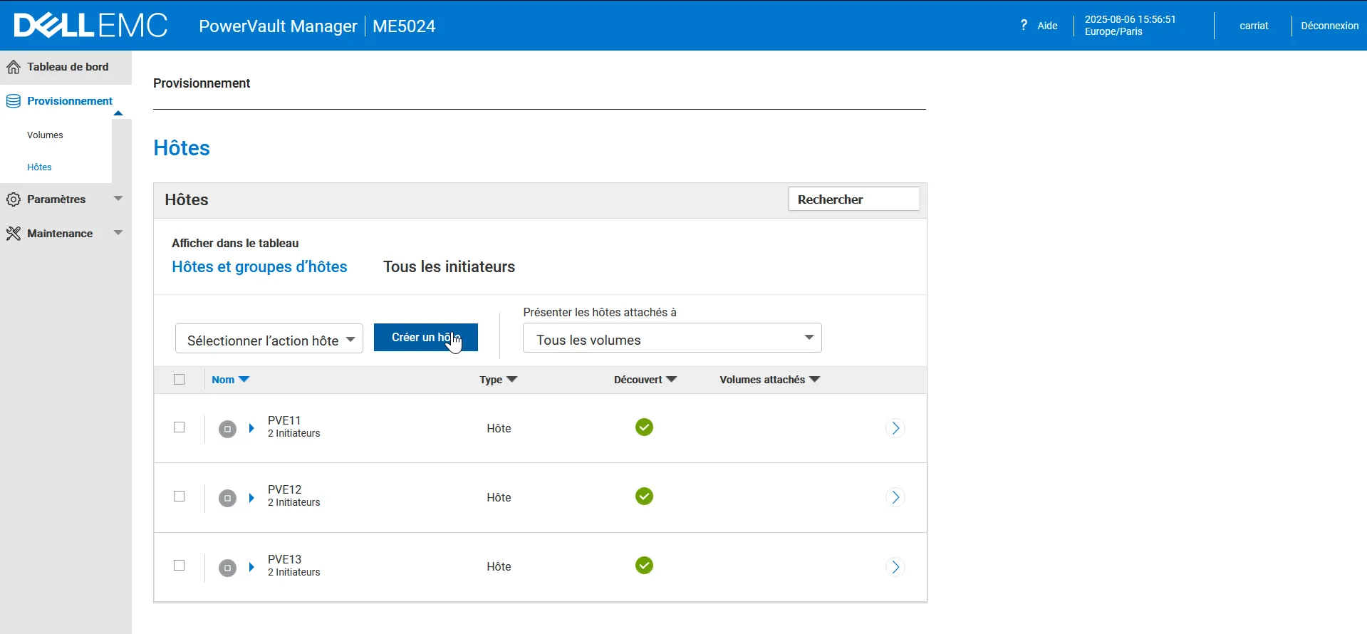The height and width of the screenshot is (634, 1367).
Task: Switch to Tous les initiateurs tab
Action: point(449,267)
